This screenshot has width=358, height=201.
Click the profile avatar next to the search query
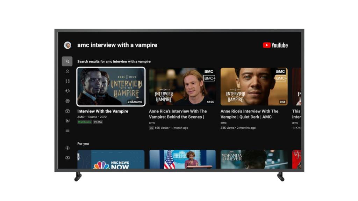pos(67,45)
